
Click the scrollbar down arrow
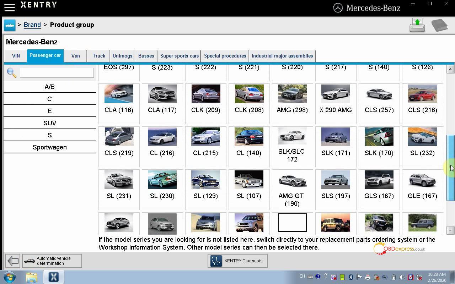(450, 230)
